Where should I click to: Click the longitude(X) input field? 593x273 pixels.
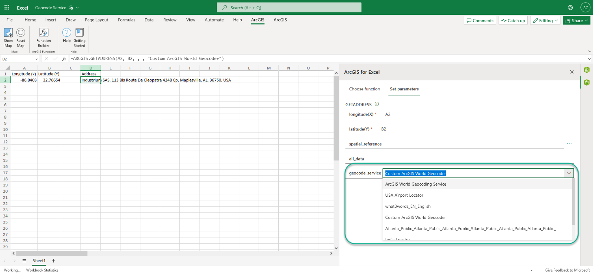click(478, 114)
